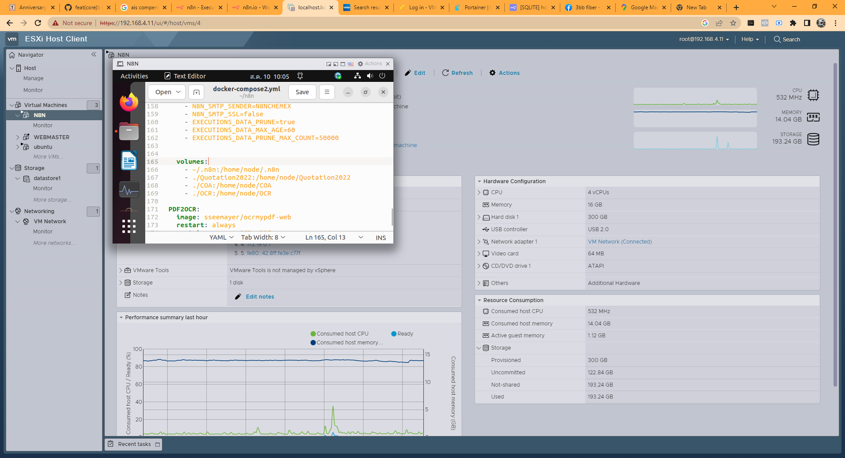Open the Files app in the dock
The height and width of the screenshot is (458, 845).
click(x=129, y=131)
